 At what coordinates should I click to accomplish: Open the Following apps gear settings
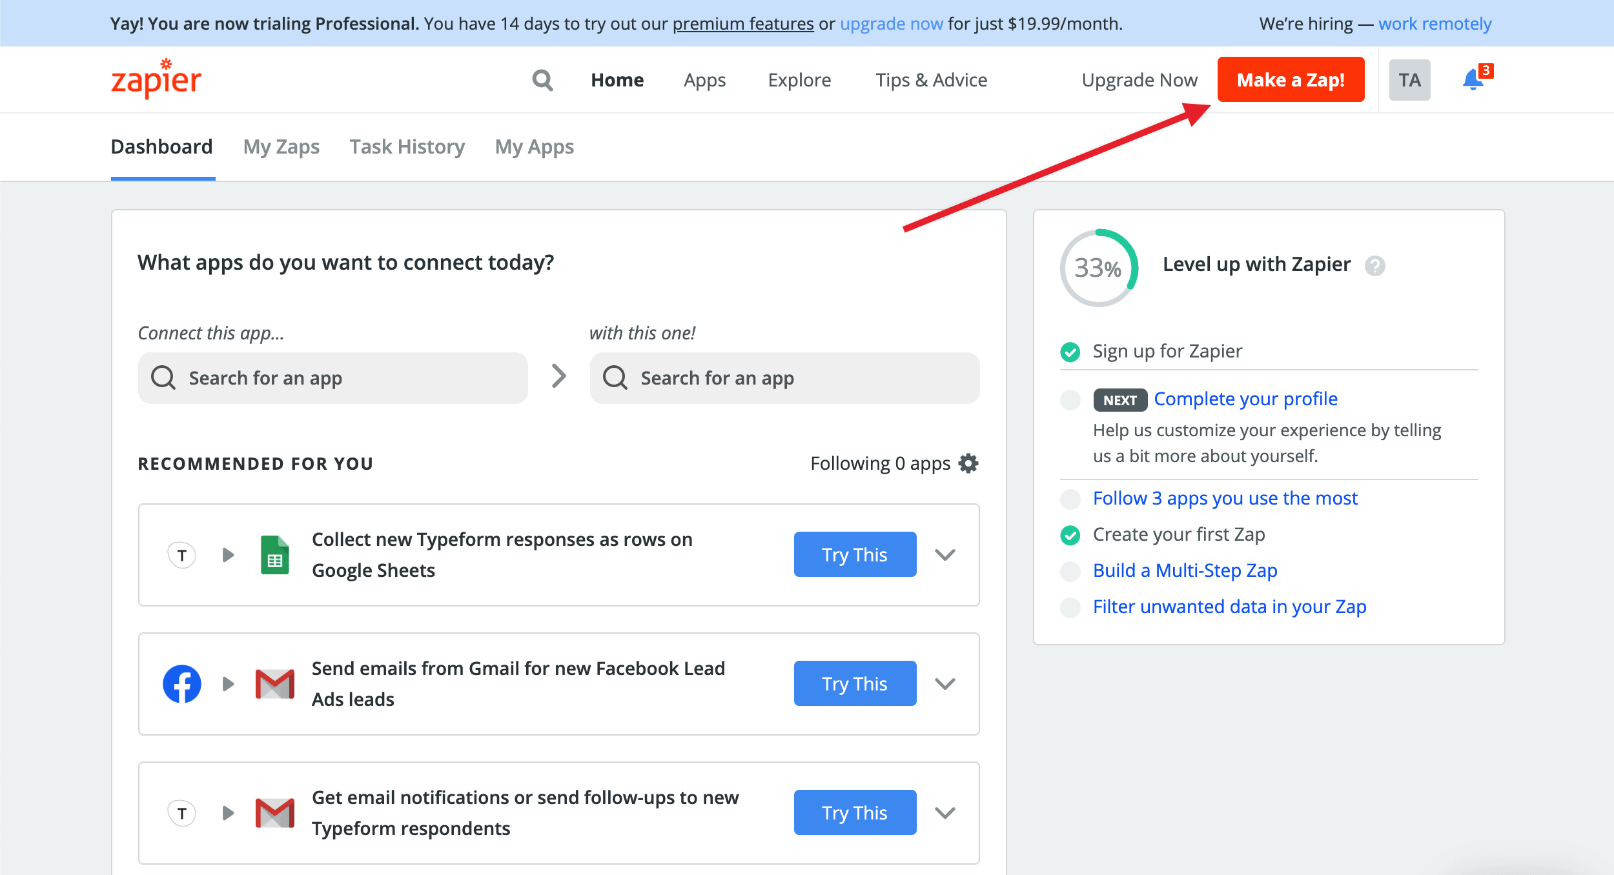coord(968,463)
